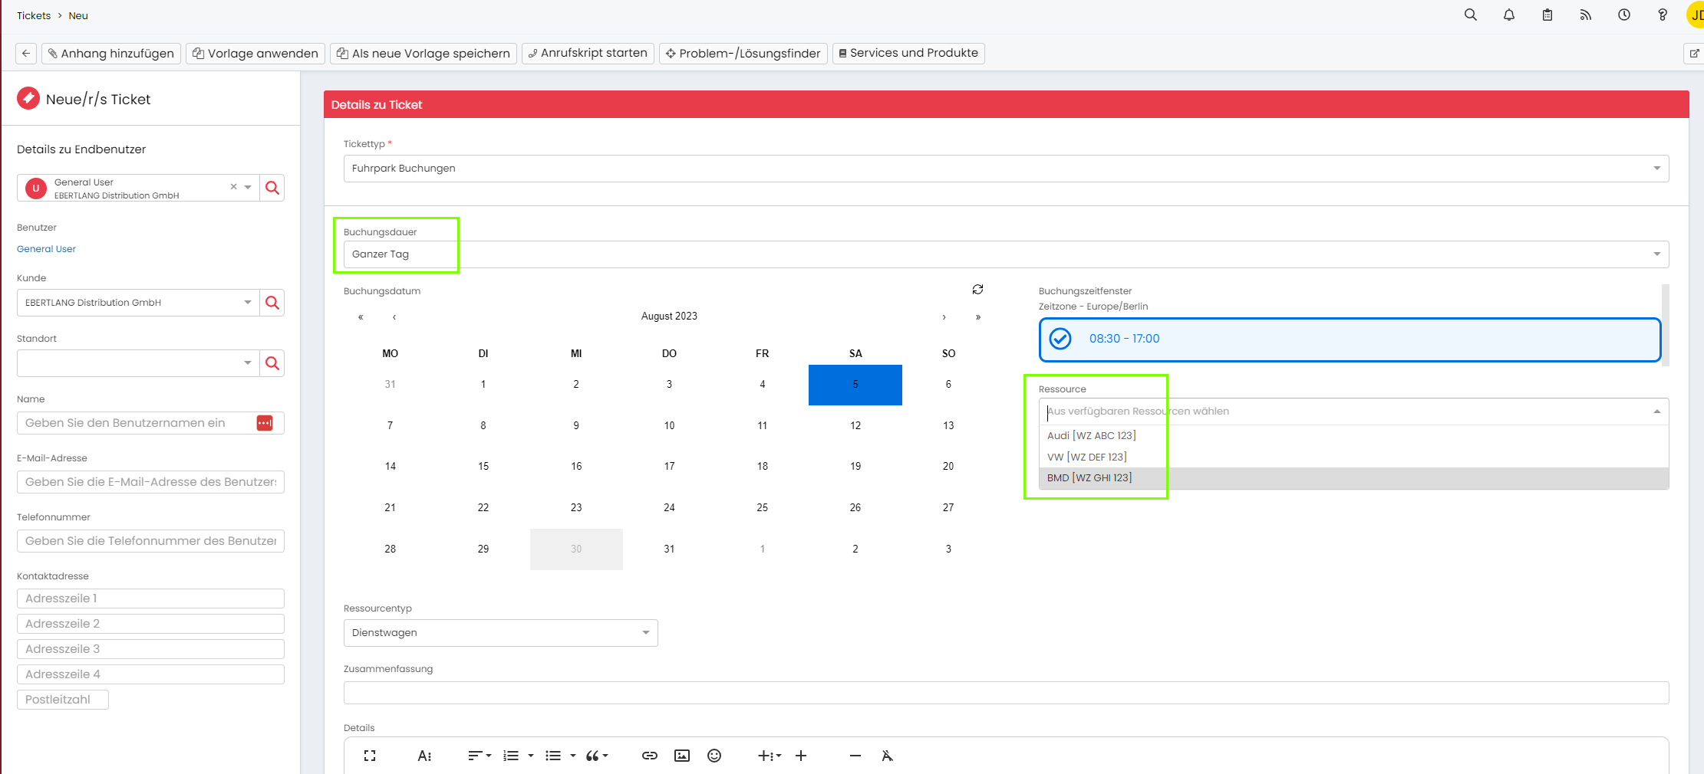The image size is (1704, 774).
Task: Click the help question mark icon
Action: pos(1662,15)
